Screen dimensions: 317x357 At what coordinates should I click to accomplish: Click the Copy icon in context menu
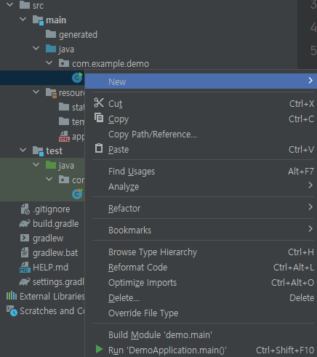(99, 118)
